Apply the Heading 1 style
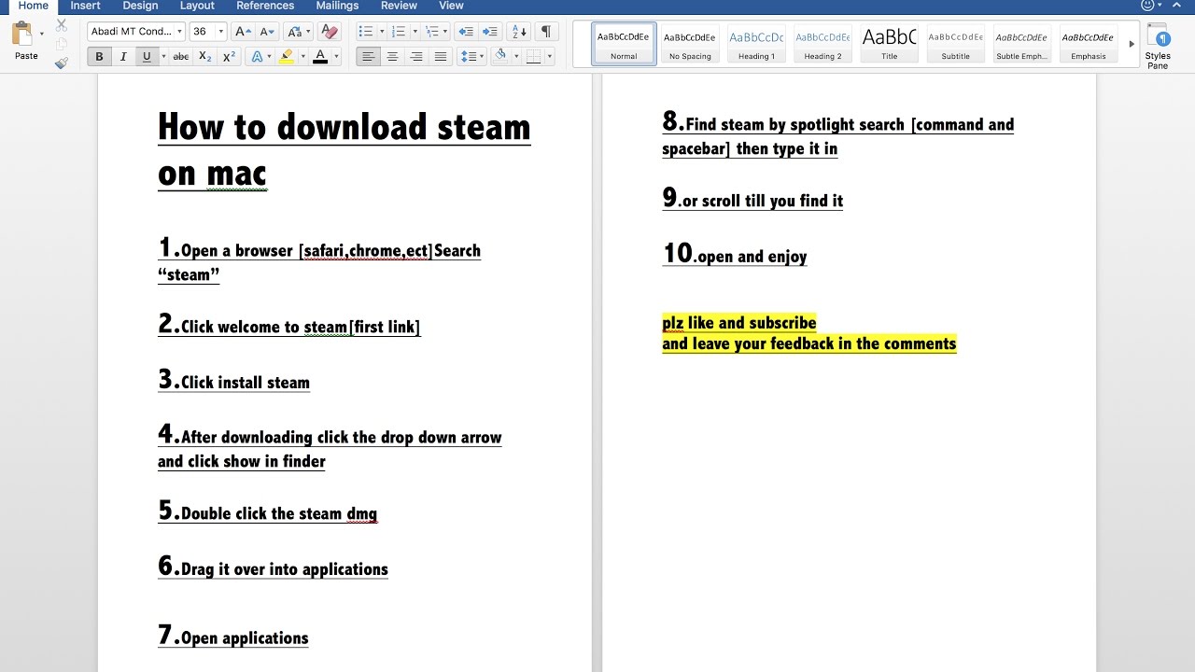 pos(756,44)
